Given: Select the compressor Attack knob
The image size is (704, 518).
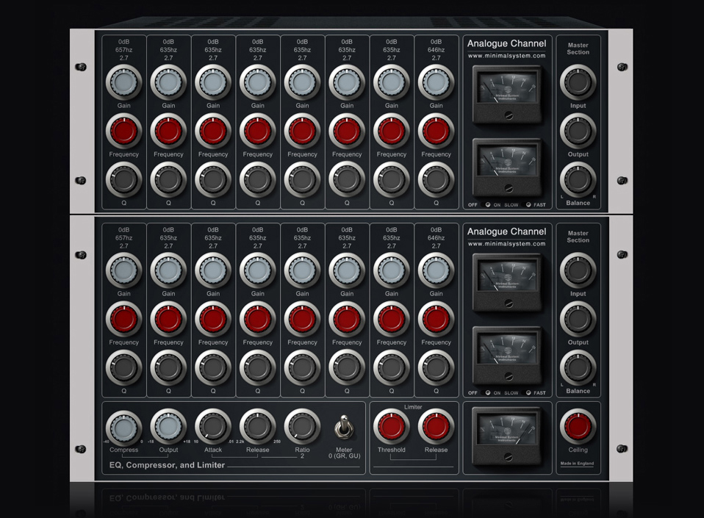Looking at the screenshot, I should (213, 427).
